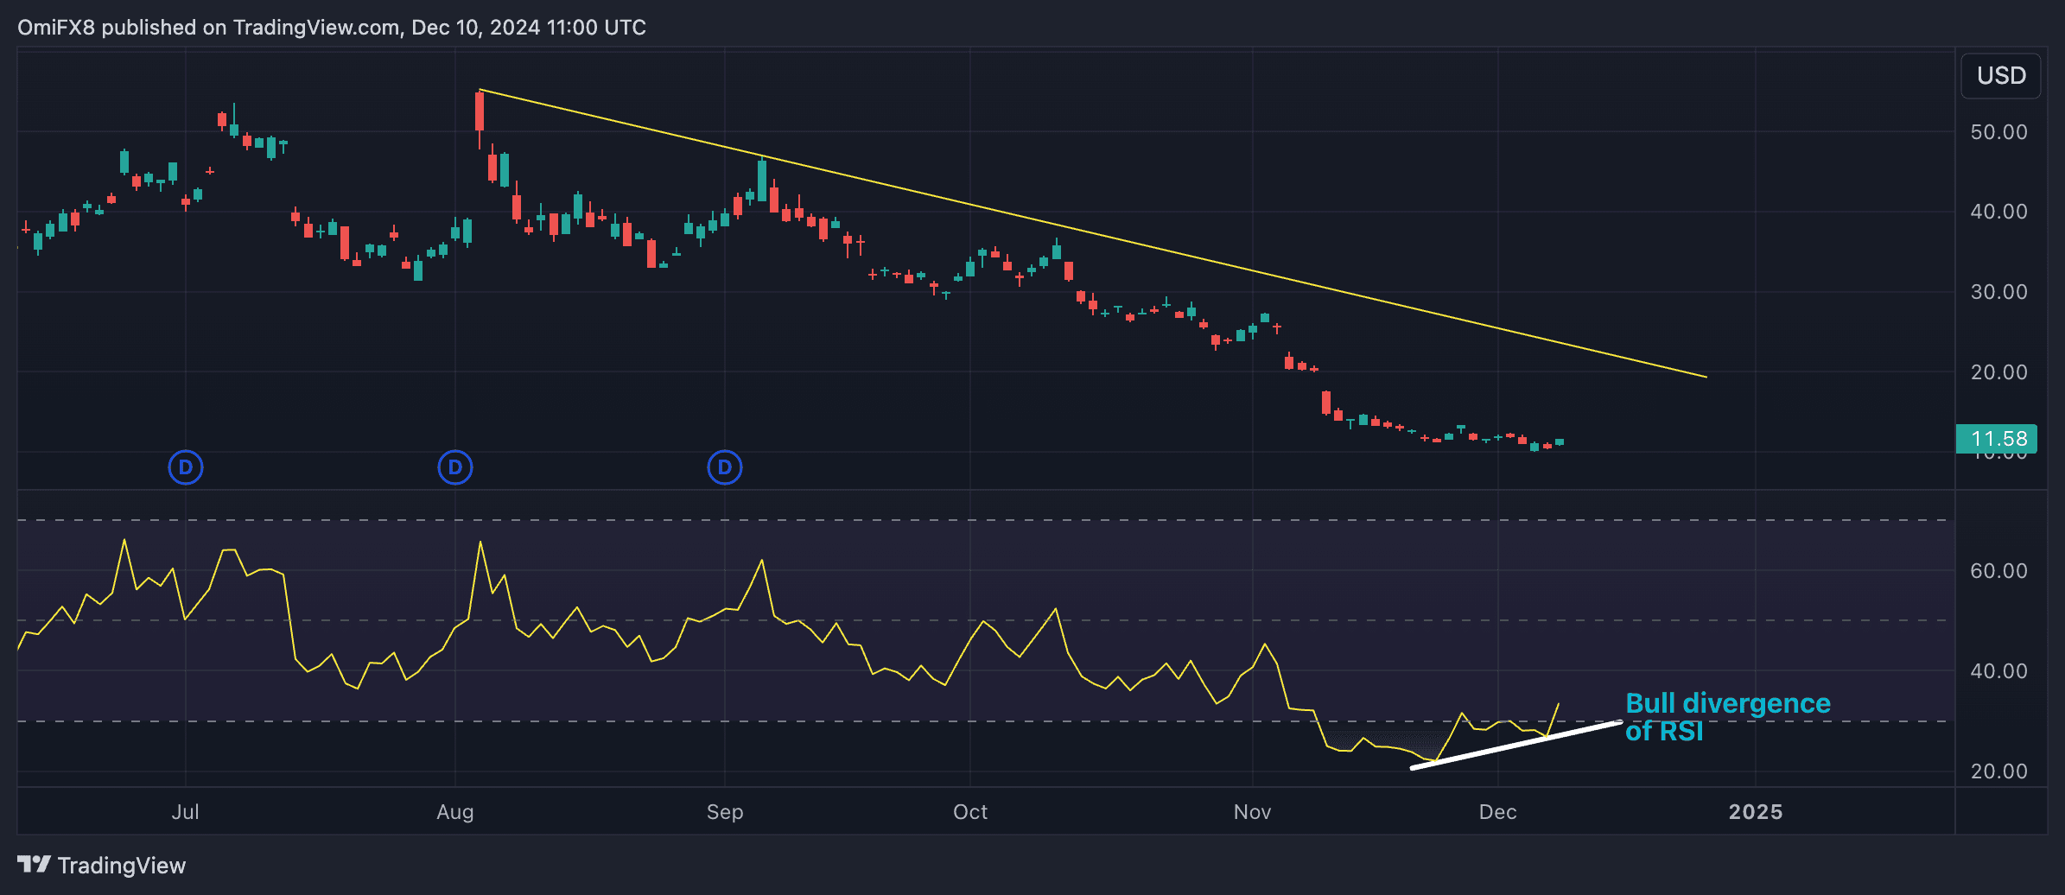The height and width of the screenshot is (895, 2065).
Task: Click the dividend marker under Jul
Action: pos(185,467)
